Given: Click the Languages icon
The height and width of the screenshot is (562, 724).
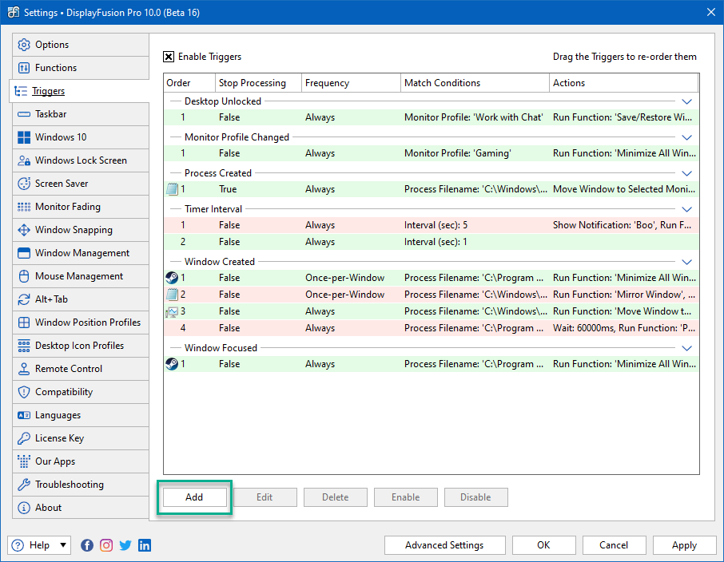Looking at the screenshot, I should (23, 415).
